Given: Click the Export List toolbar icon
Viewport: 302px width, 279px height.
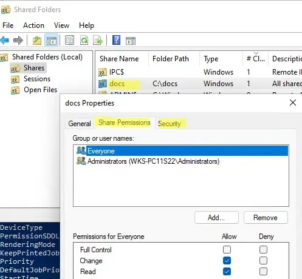Looking at the screenshot, I should 98,40.
